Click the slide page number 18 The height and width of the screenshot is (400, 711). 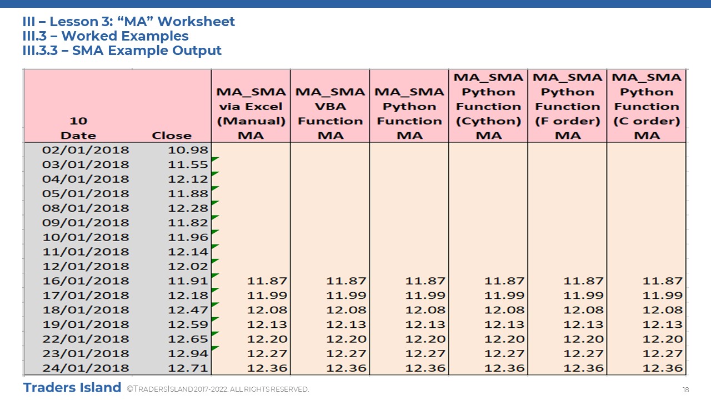685,389
